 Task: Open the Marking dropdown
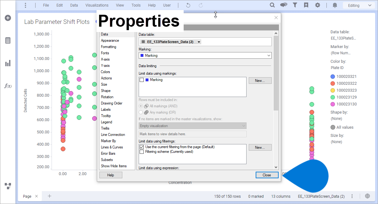tap(205, 55)
